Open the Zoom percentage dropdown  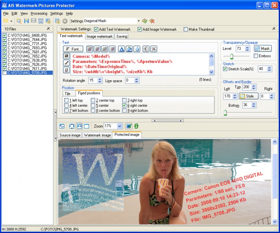(120, 126)
